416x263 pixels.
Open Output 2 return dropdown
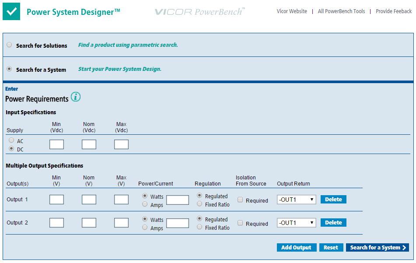[296, 223]
